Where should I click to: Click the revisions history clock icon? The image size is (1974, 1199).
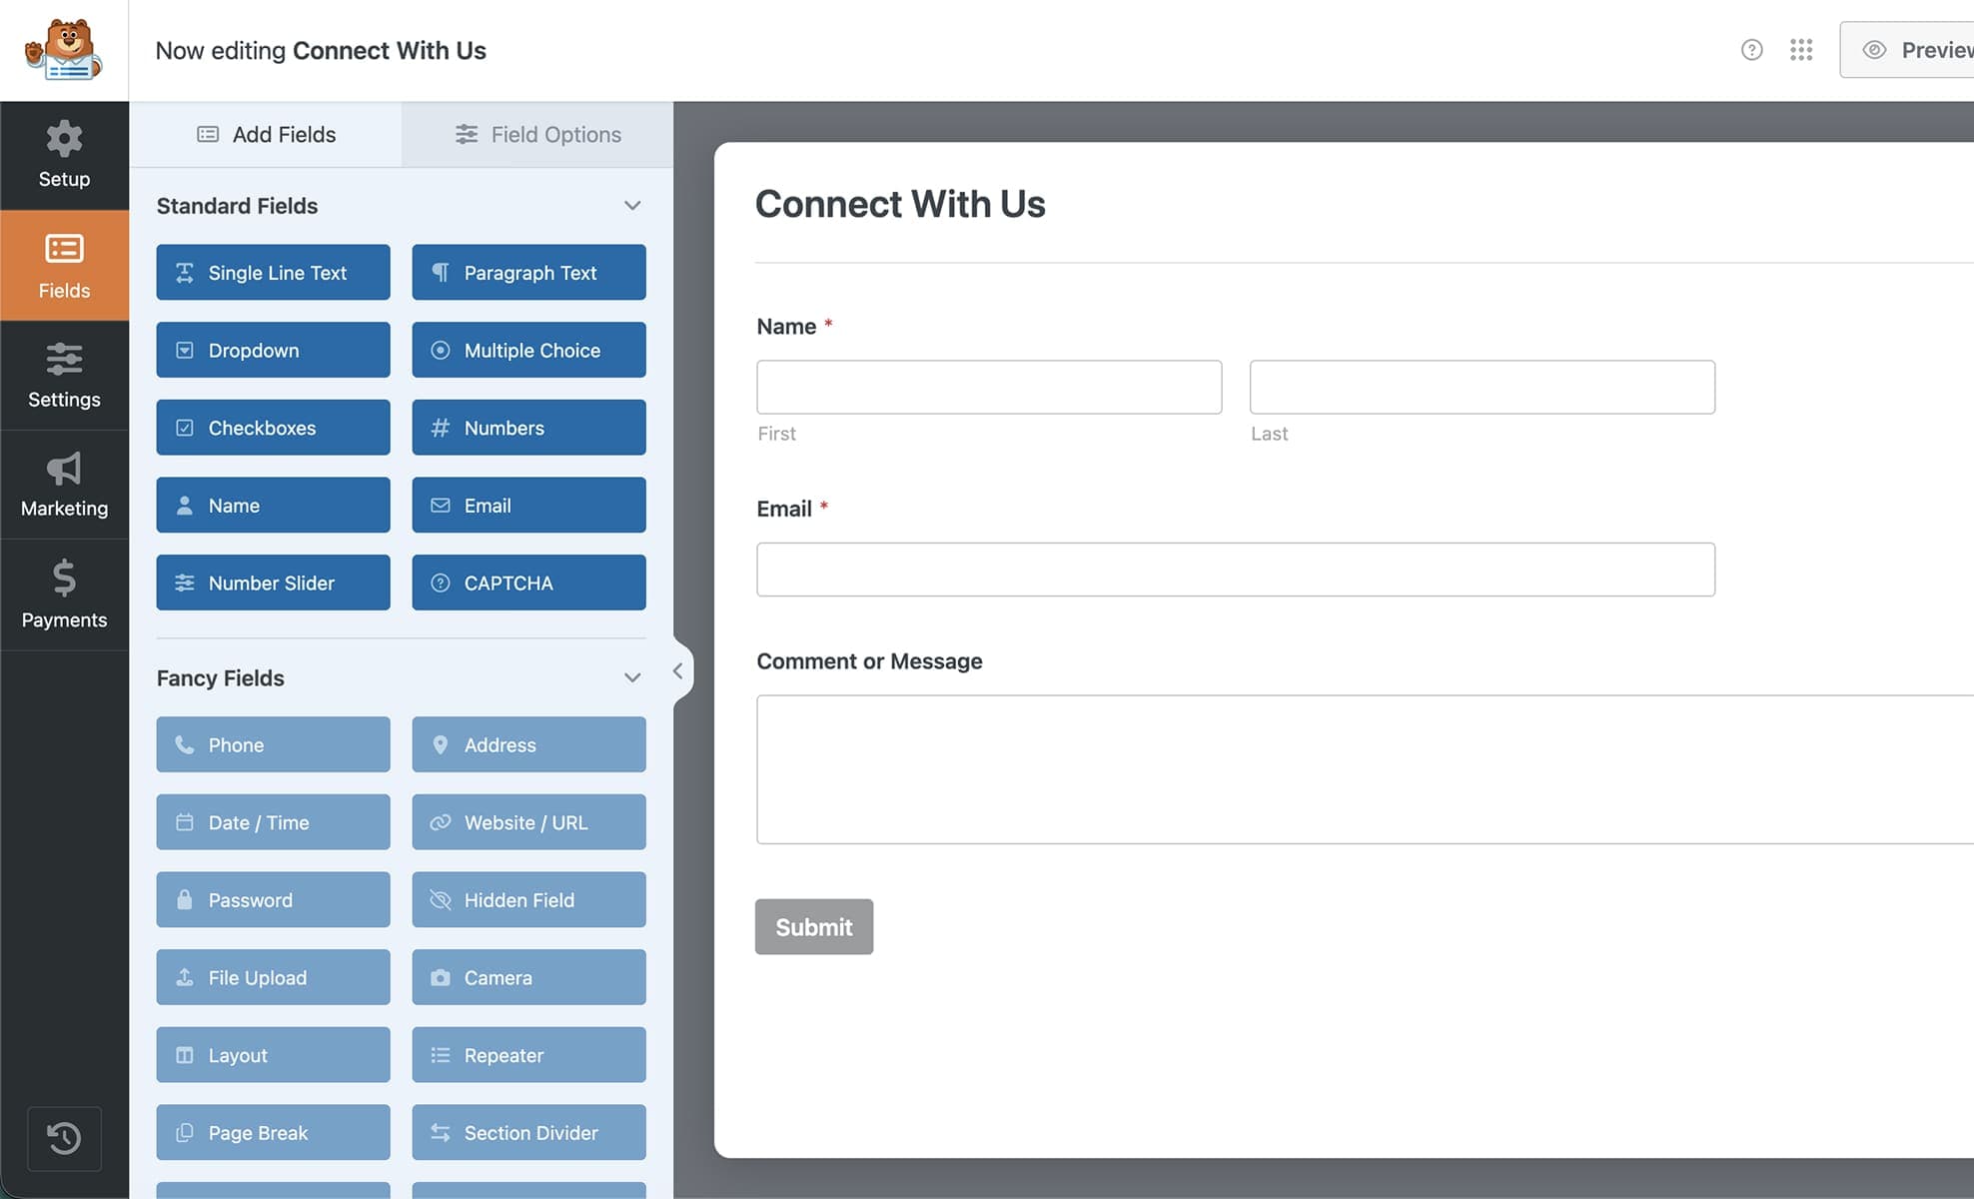(64, 1138)
